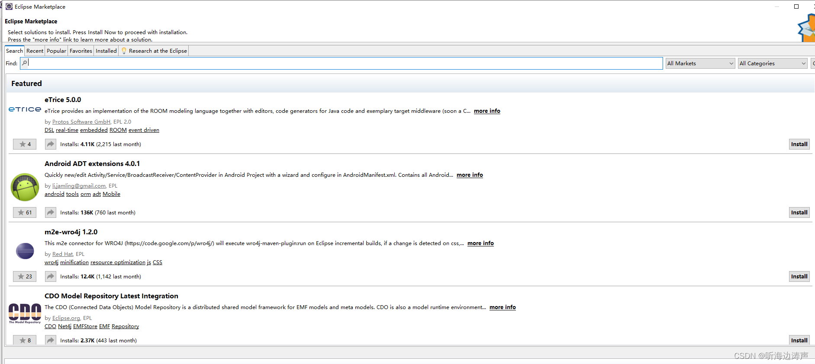Click the Eclipse Marketplace title bar icon
This screenshot has height=364, width=815.
coord(9,6)
